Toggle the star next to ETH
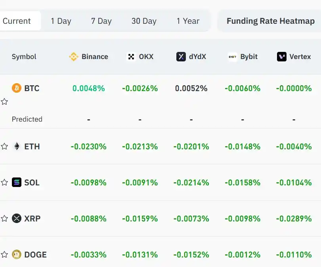 coord(5,146)
